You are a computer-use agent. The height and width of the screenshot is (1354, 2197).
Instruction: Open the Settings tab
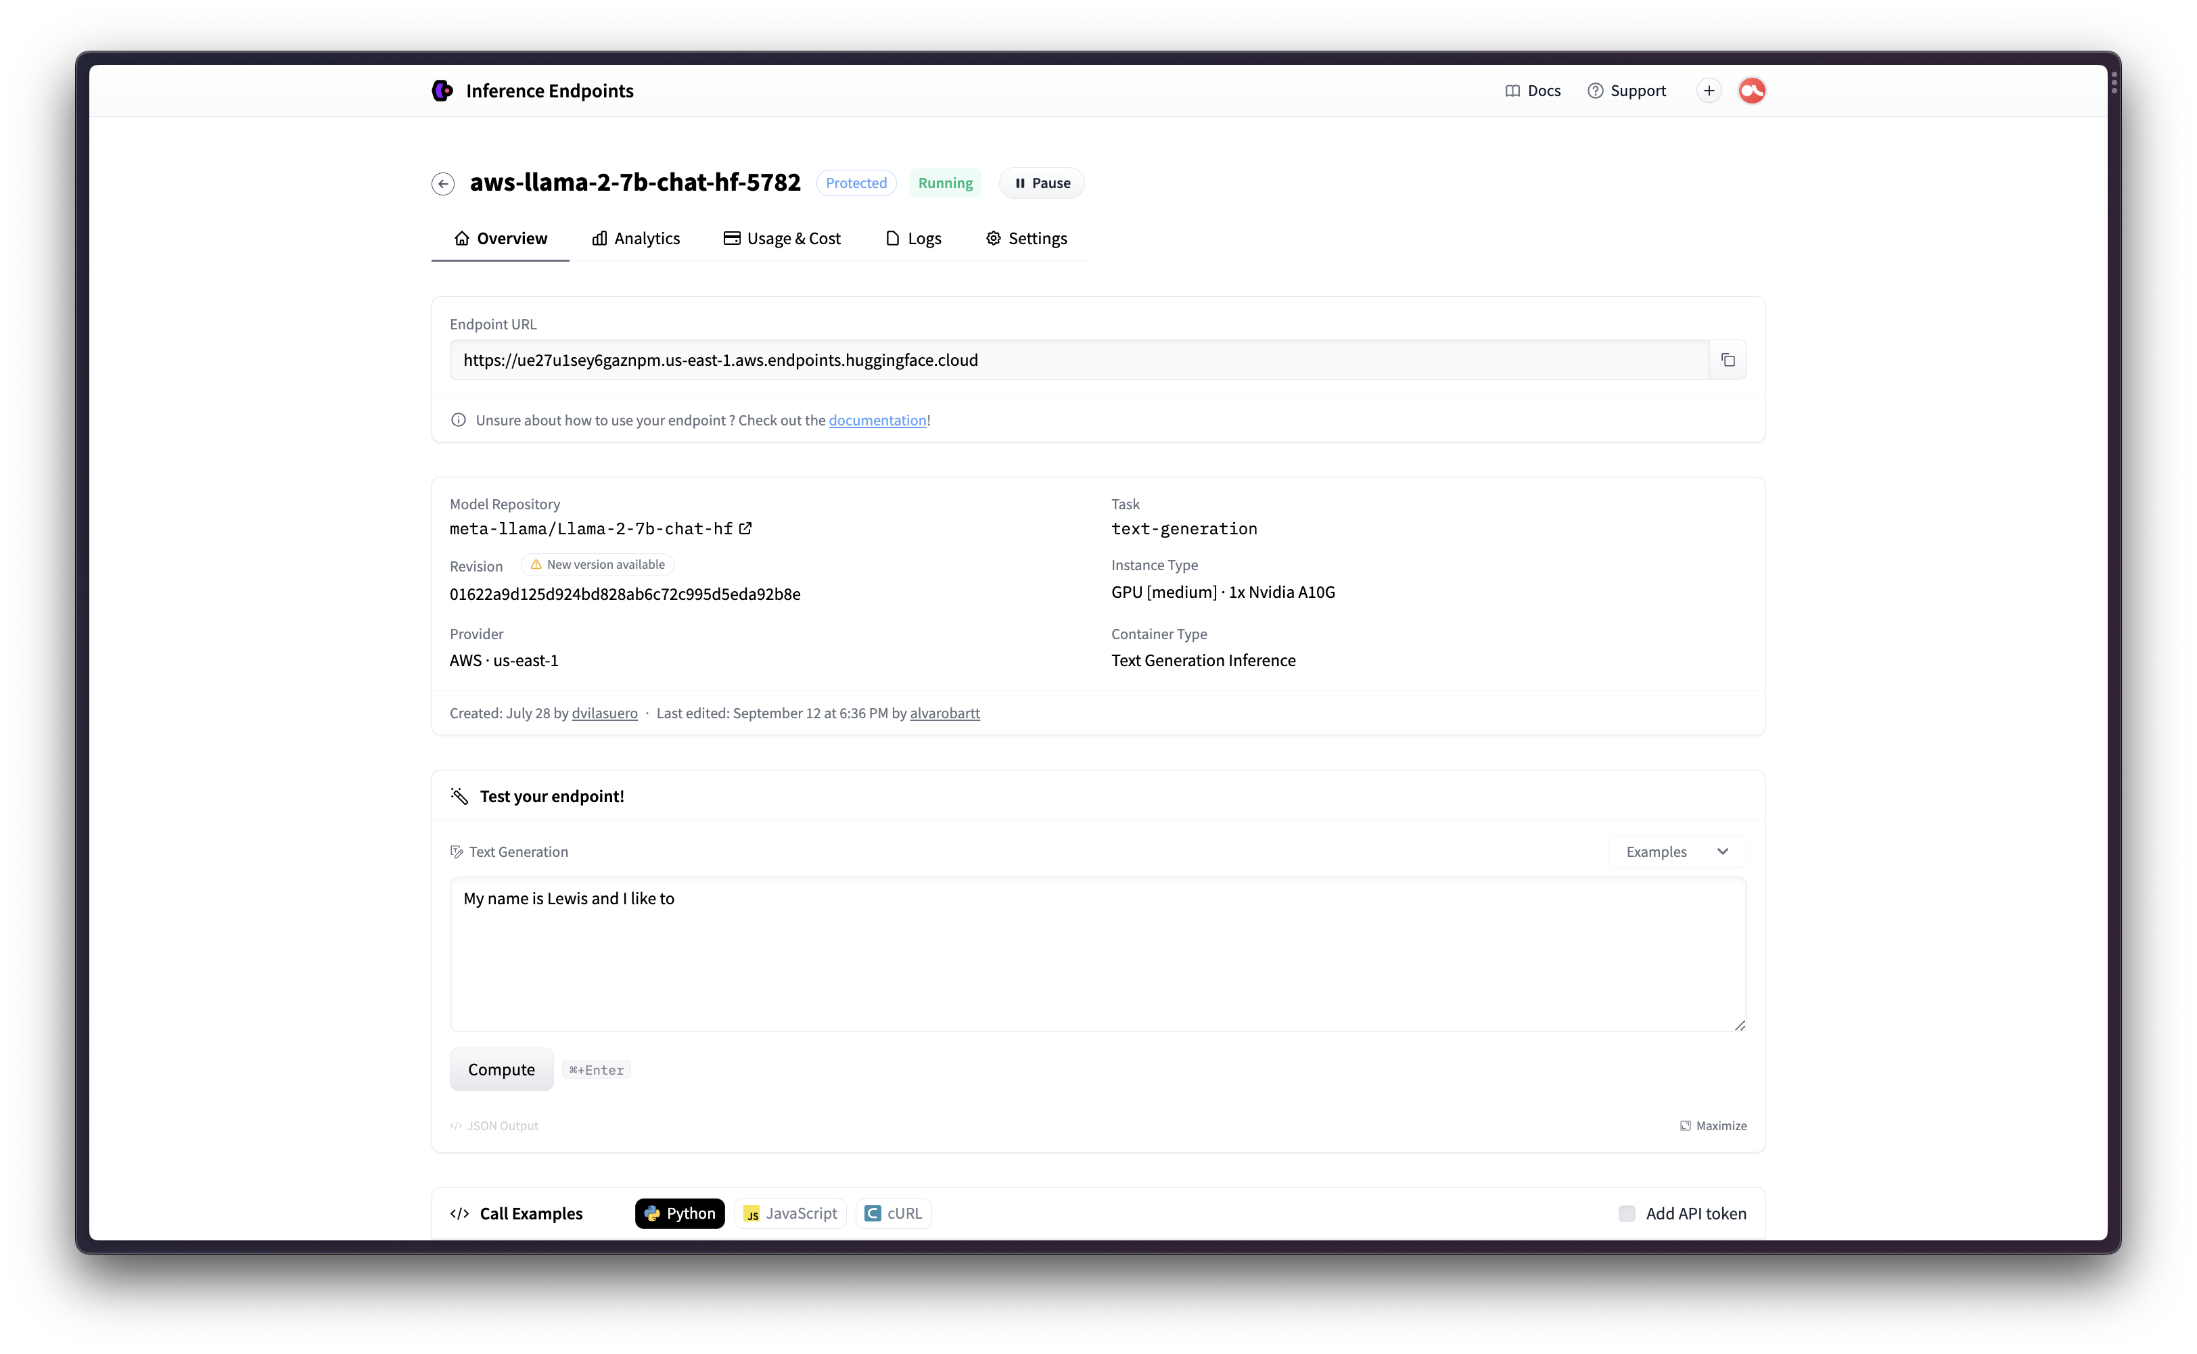[1026, 238]
